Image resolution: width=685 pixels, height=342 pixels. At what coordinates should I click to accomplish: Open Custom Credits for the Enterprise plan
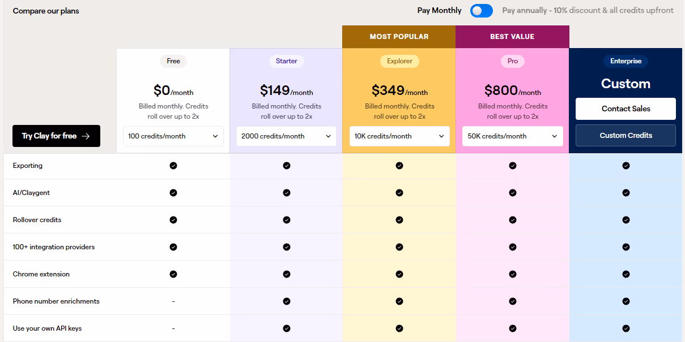[626, 135]
